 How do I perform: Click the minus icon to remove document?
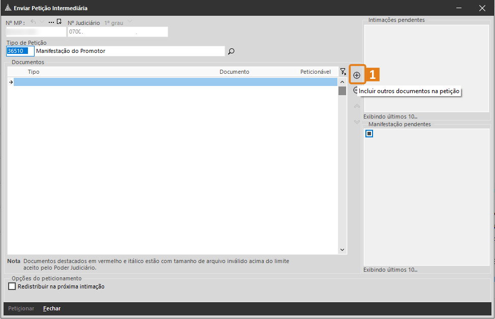[x=356, y=90]
